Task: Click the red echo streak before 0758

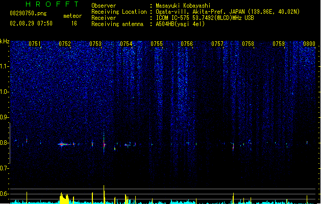Action: tap(233, 146)
